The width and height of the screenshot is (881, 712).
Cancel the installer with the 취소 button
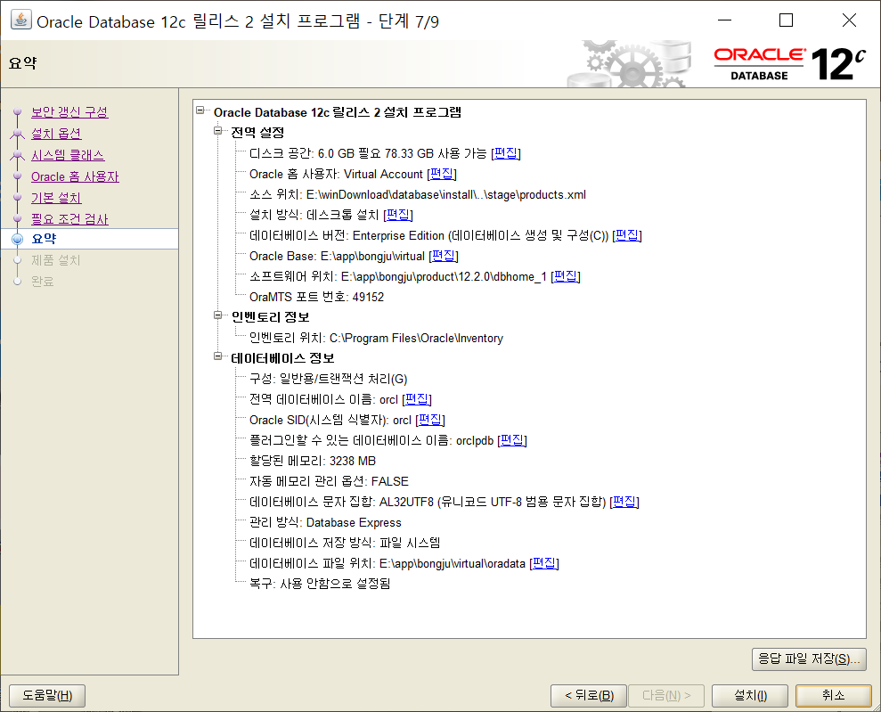coord(833,696)
